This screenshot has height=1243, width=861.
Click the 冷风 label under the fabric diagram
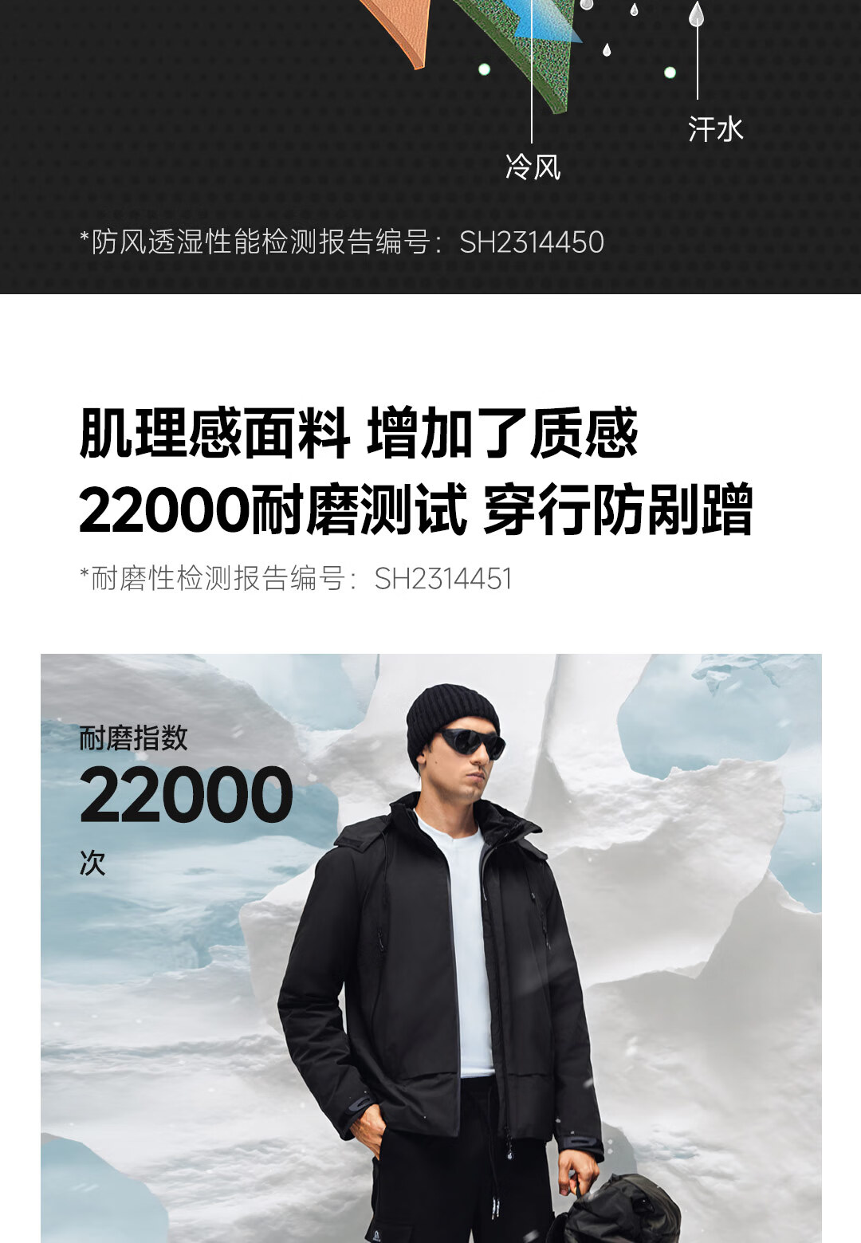coord(533,167)
